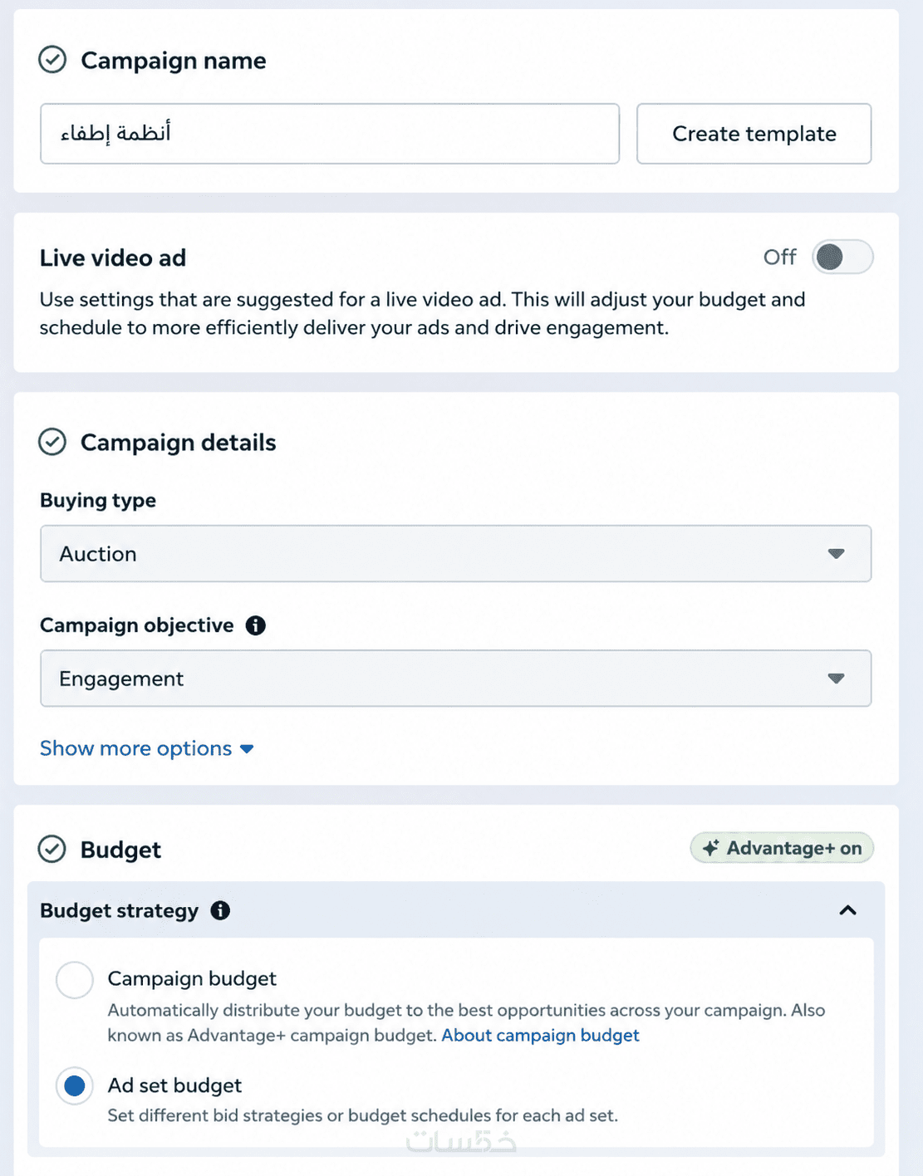Click the Campaign details checkmark icon
This screenshot has height=1176, width=923.
[52, 442]
